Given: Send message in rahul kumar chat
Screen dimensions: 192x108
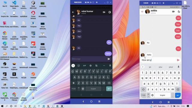Looking at the screenshot, I should pyautogui.click(x=109, y=59).
